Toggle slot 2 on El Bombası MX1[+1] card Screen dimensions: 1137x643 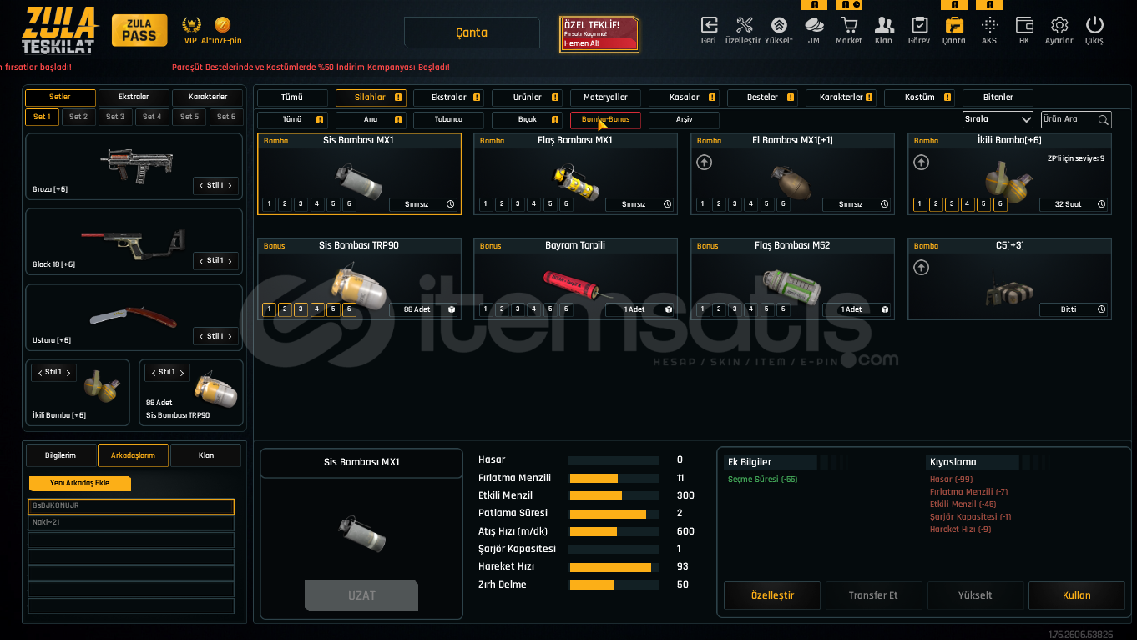coord(719,204)
